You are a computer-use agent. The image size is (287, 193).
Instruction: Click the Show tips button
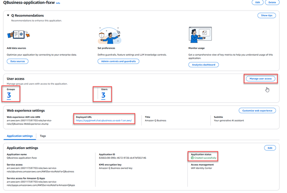[266, 15]
